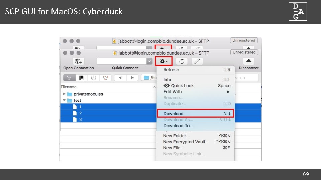Click Unregistered button in front window
Viewport: 321px width, 180px height.
(x=244, y=52)
